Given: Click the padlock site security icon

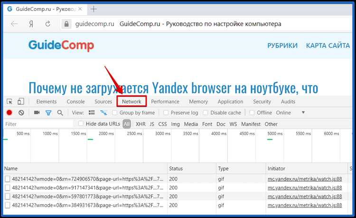Looking at the screenshot, I should [x=66, y=24].
